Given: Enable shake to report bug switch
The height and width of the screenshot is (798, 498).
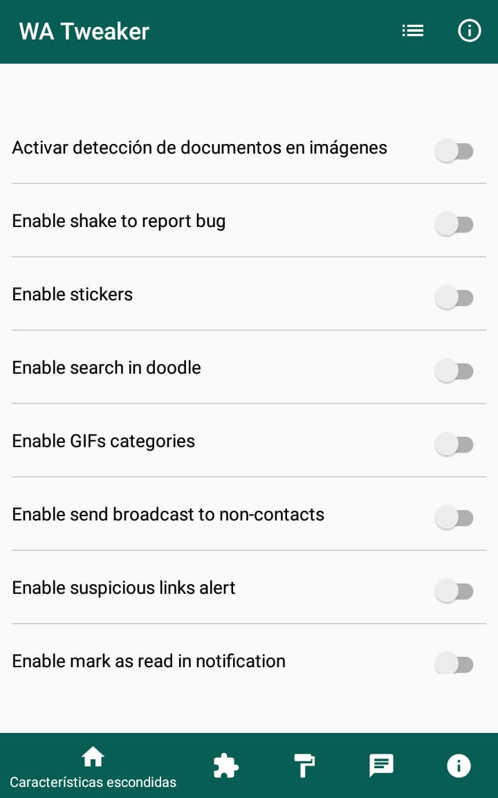Looking at the screenshot, I should click(454, 224).
